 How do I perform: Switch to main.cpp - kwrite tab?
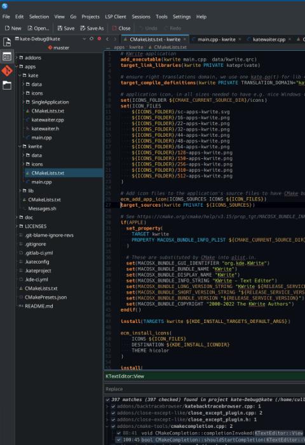(x=217, y=39)
